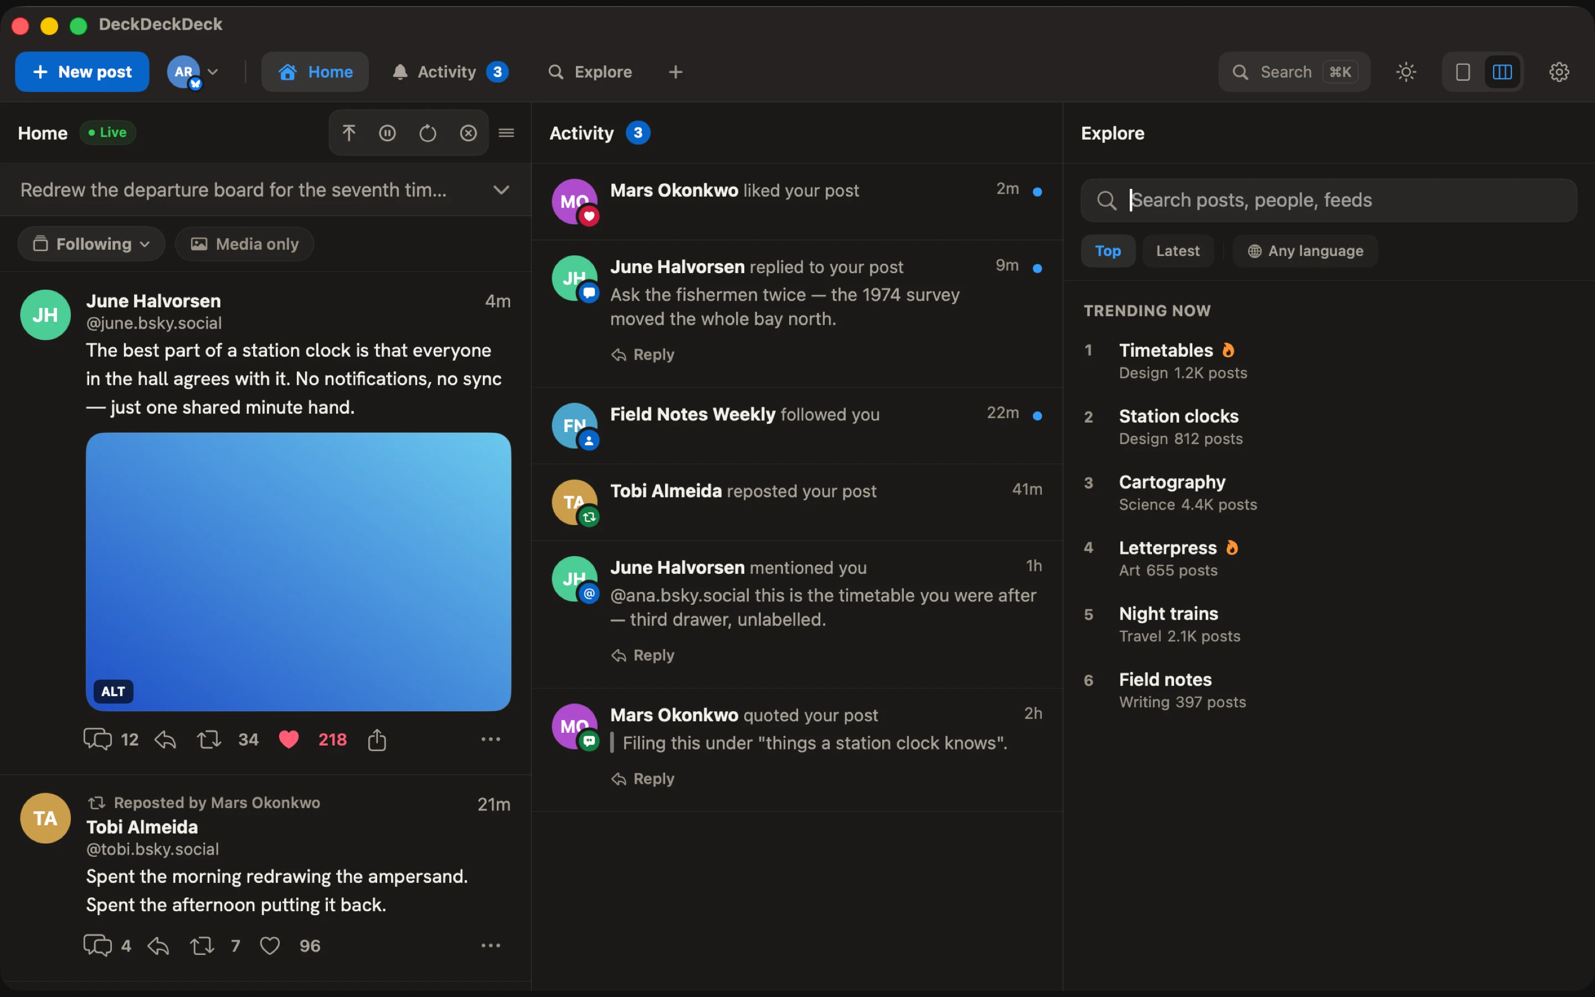This screenshot has width=1595, height=997.
Task: Switch to single column layout
Action: 1463,72
